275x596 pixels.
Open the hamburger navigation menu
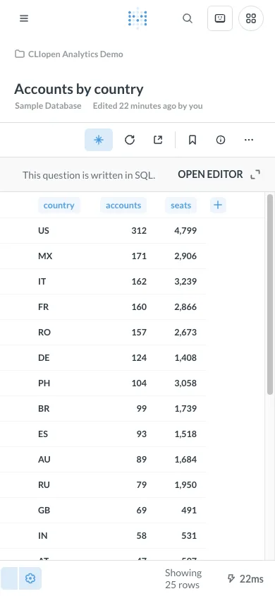[x=24, y=18]
